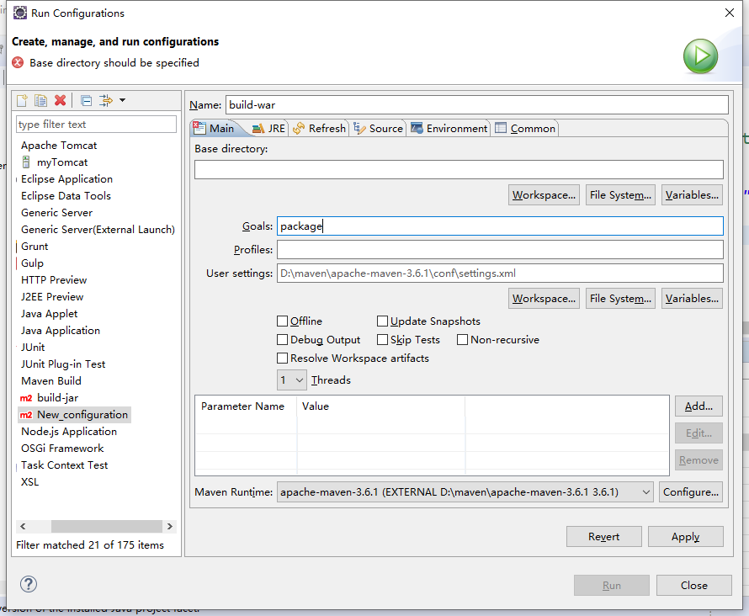
Task: Select Generic Server(External Launch) entry
Action: [x=98, y=230]
